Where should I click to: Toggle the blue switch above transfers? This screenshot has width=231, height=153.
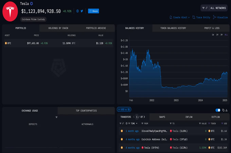[218, 110]
